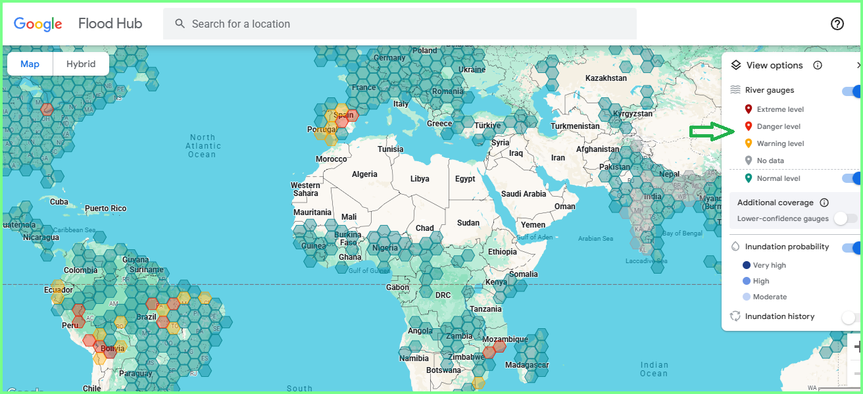Screen dimensions: 863x394
Task: Toggle the River gauges switch
Action: (x=851, y=91)
